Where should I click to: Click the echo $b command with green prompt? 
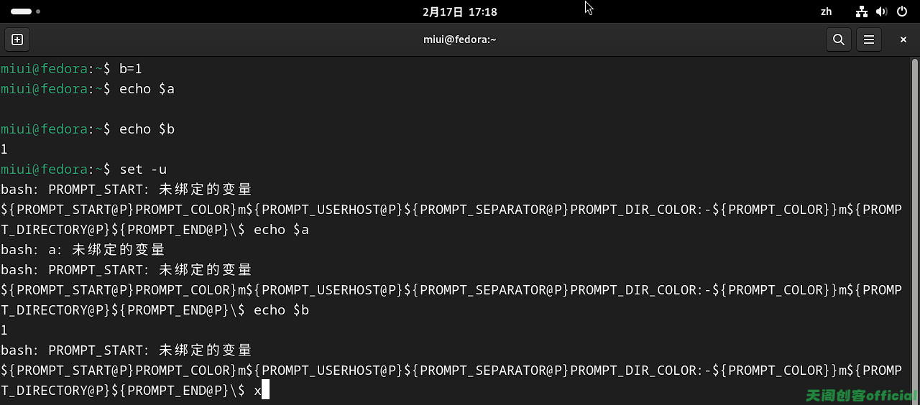pos(88,129)
